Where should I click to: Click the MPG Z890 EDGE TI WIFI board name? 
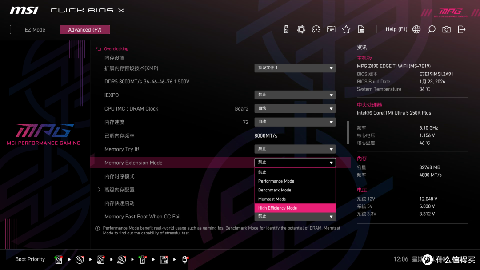pyautogui.click(x=394, y=66)
